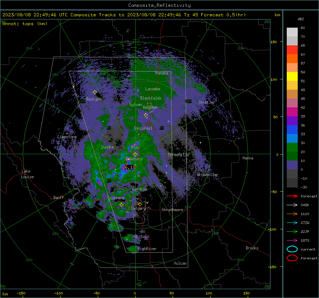Click the Cochrane city label

pos(116,198)
